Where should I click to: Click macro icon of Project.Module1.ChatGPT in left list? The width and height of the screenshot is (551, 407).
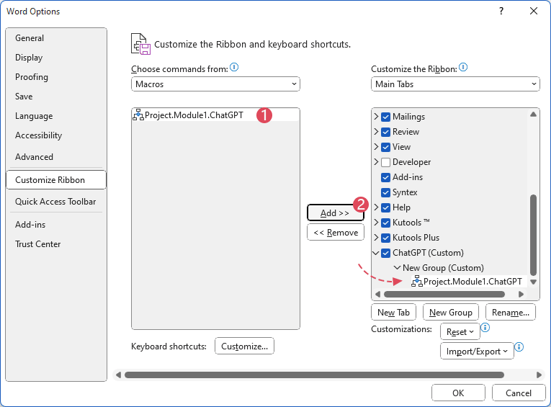pyautogui.click(x=138, y=115)
